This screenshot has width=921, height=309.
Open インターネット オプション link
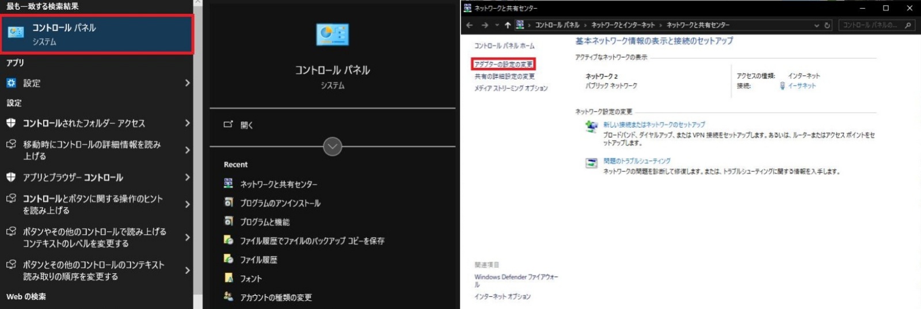coord(502,296)
